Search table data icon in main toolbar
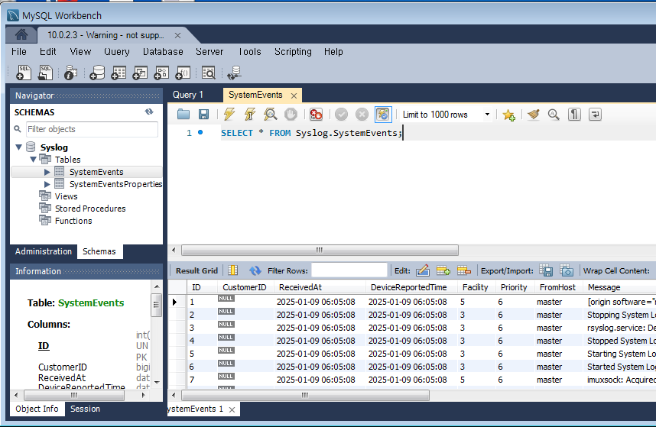This screenshot has height=427, width=656. pos(209,73)
